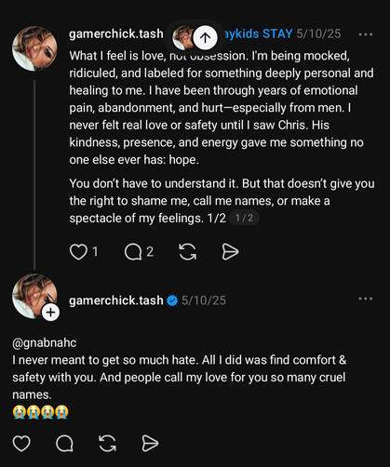
Task: View the first post's profile picture
Action: pyautogui.click(x=34, y=48)
